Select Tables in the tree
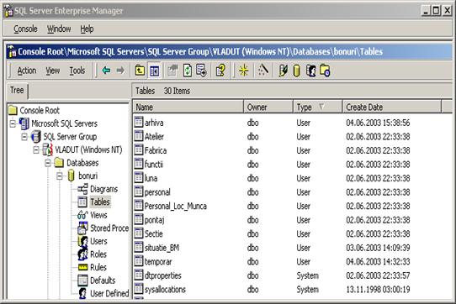The height and width of the screenshot is (304, 456). 100,202
